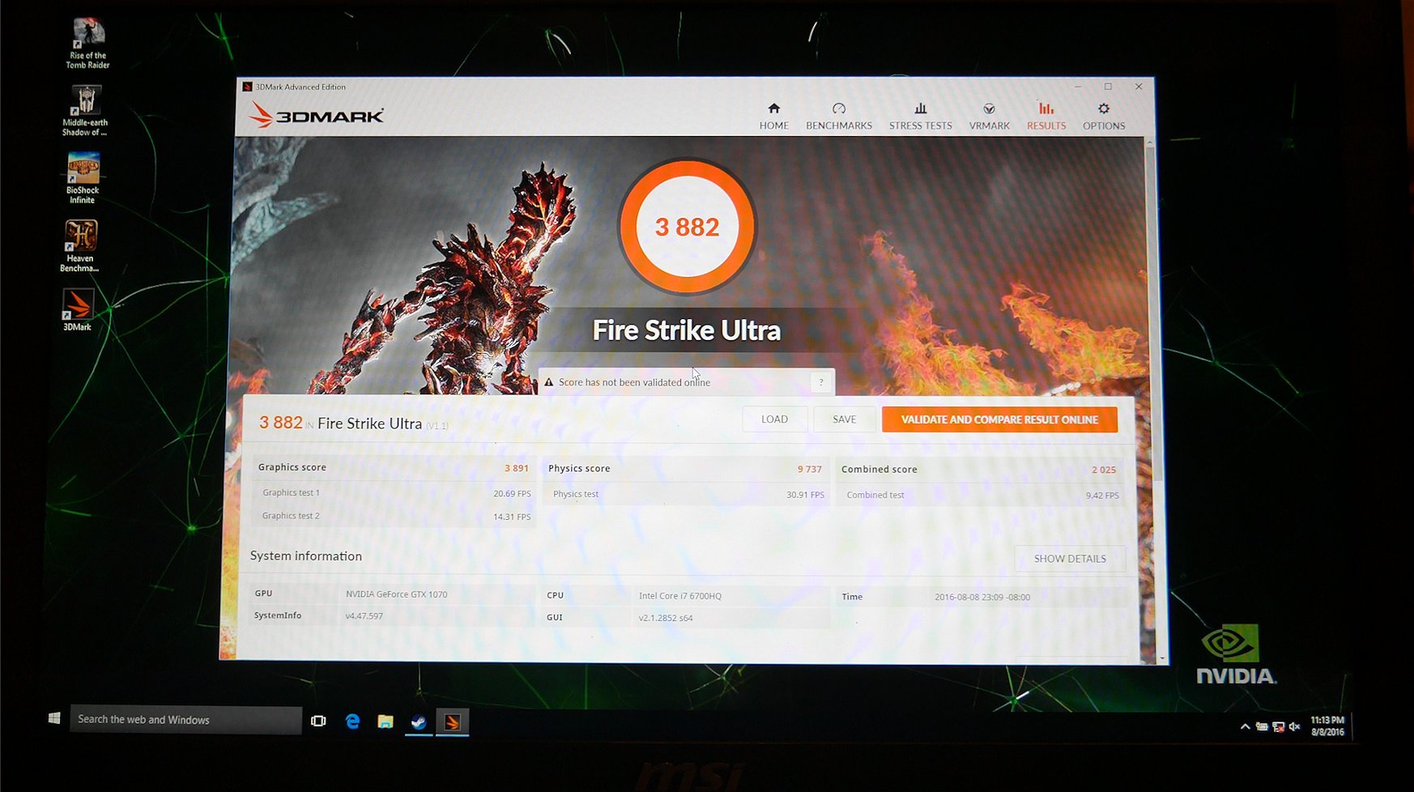1414x792 pixels.
Task: Click the NVIDIA GeForce GTX 1070 GPU value
Action: tap(396, 594)
